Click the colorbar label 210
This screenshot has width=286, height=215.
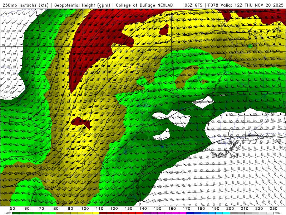tap(245, 209)
